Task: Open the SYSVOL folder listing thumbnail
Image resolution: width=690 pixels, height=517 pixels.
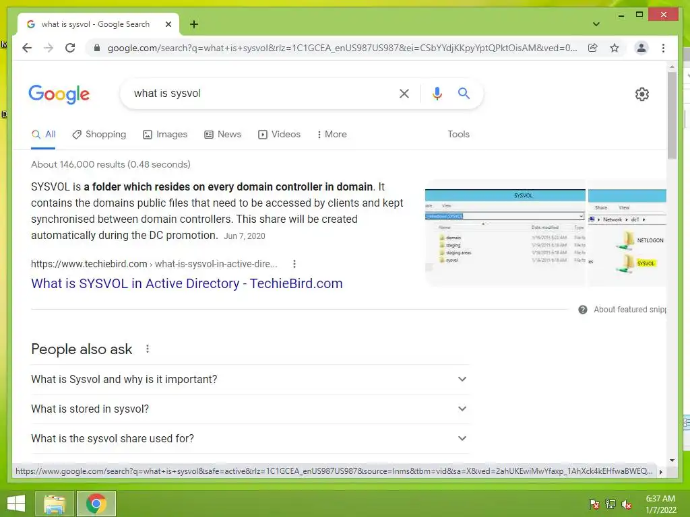Action: 505,233
